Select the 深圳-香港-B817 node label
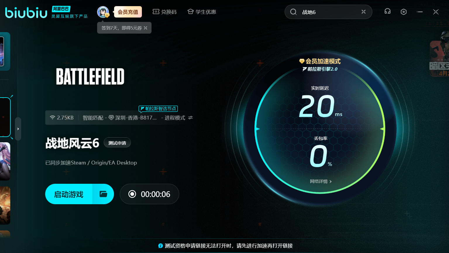Screen dimensions: 449x253 133,118
